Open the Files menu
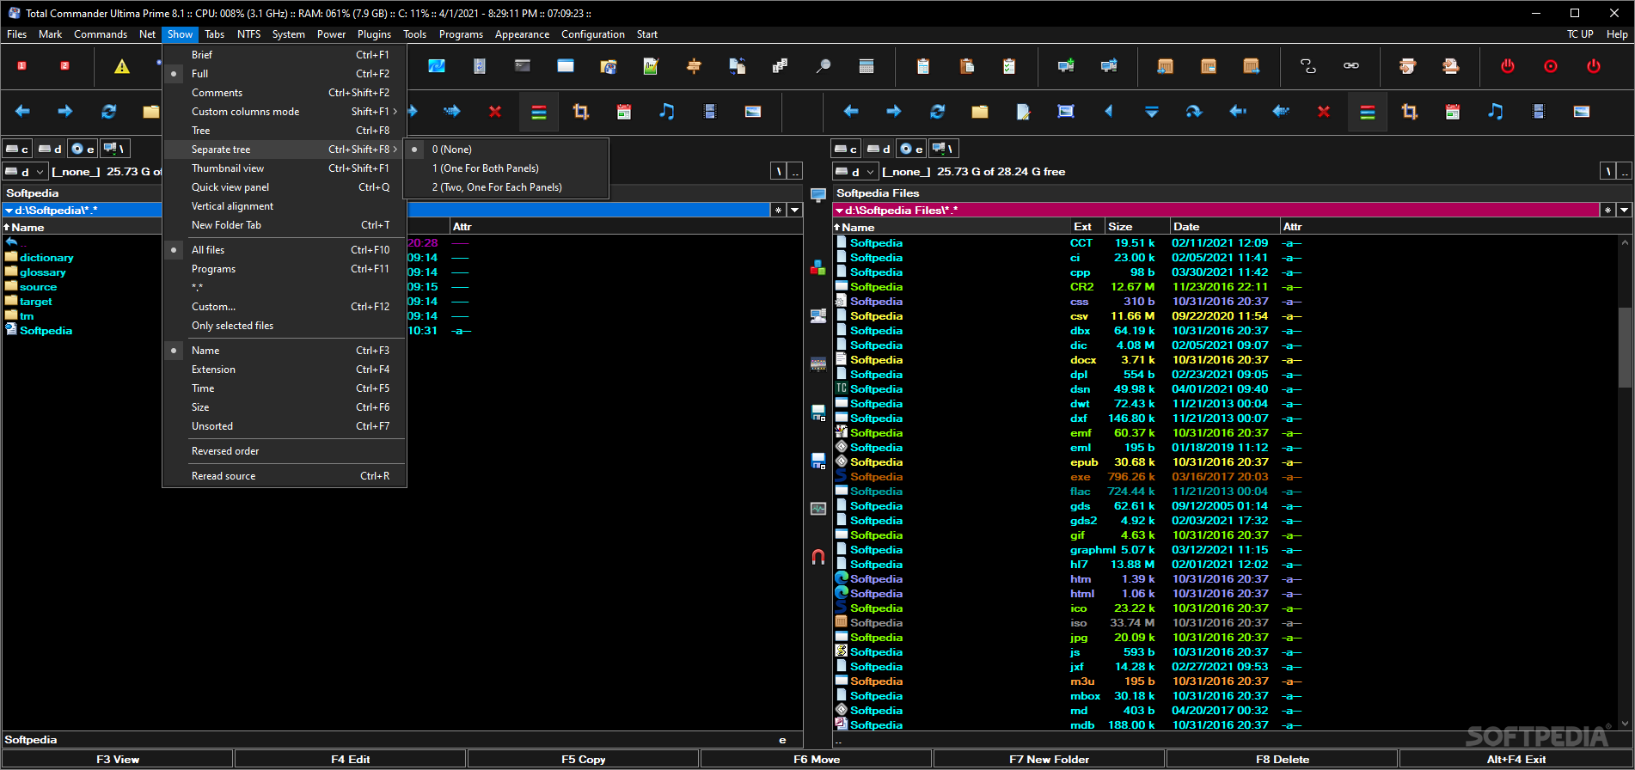This screenshot has height=770, width=1635. [x=16, y=34]
